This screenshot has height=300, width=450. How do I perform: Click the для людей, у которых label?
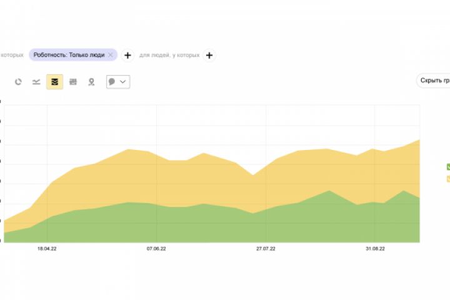coord(169,55)
